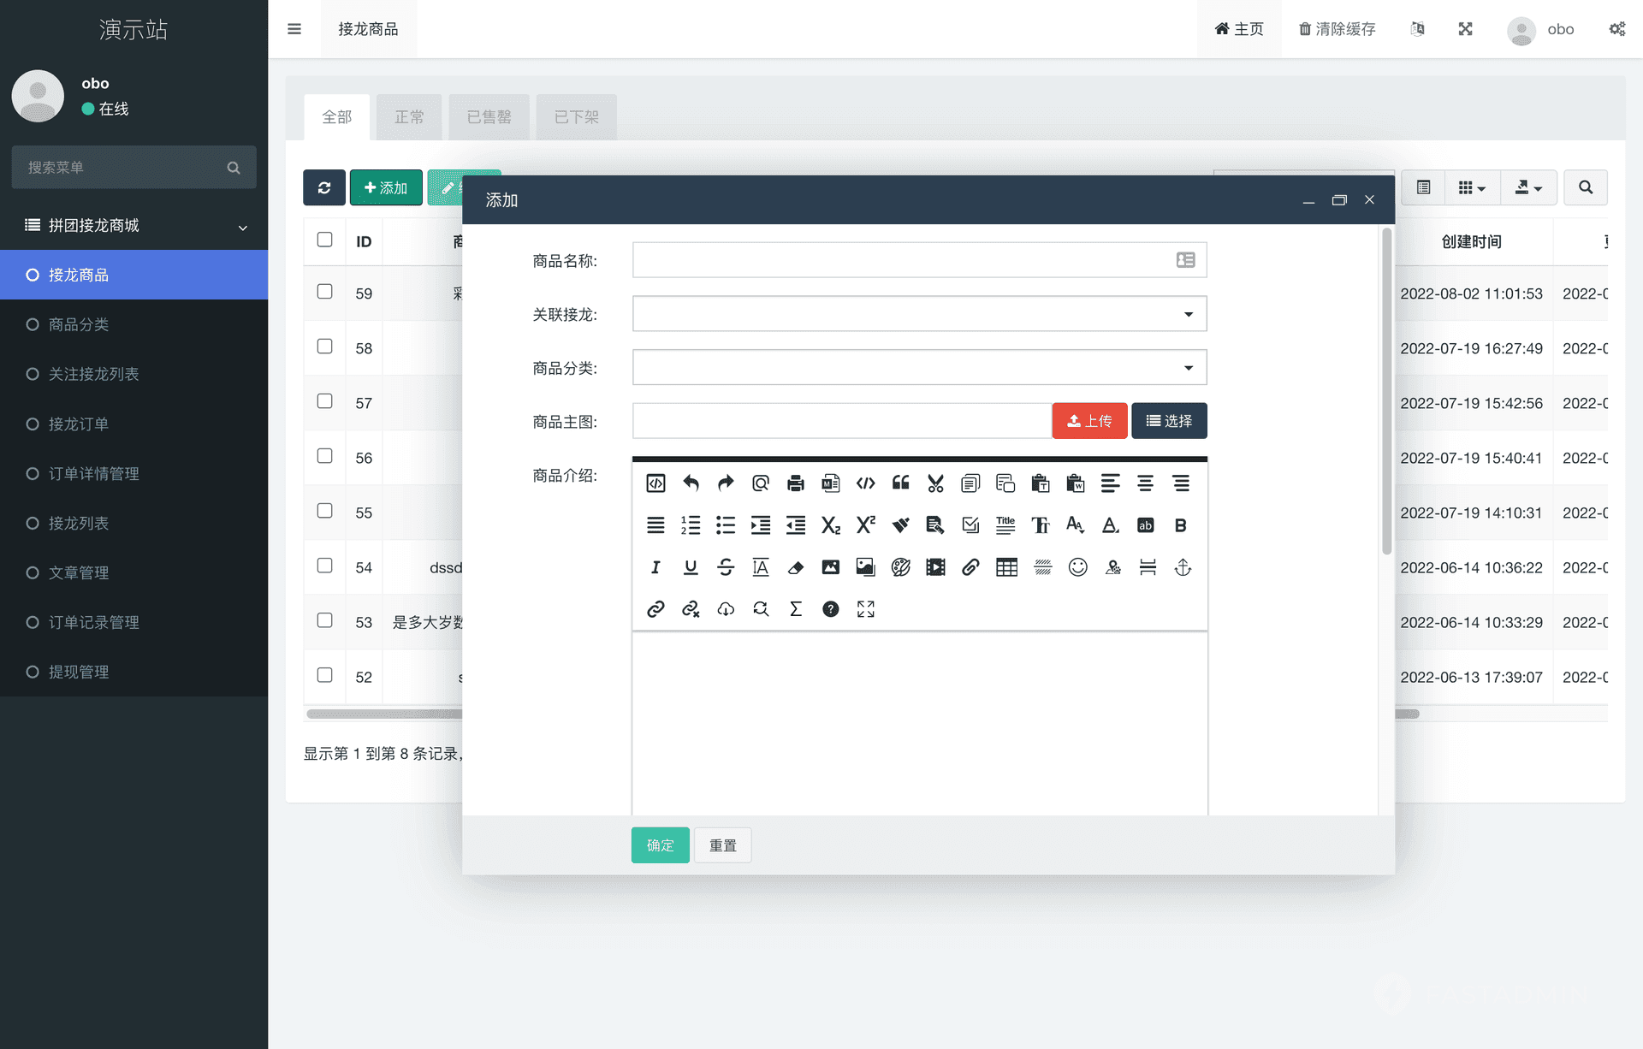Check the checkbox for row ID 59
The image size is (1643, 1049).
coord(324,292)
